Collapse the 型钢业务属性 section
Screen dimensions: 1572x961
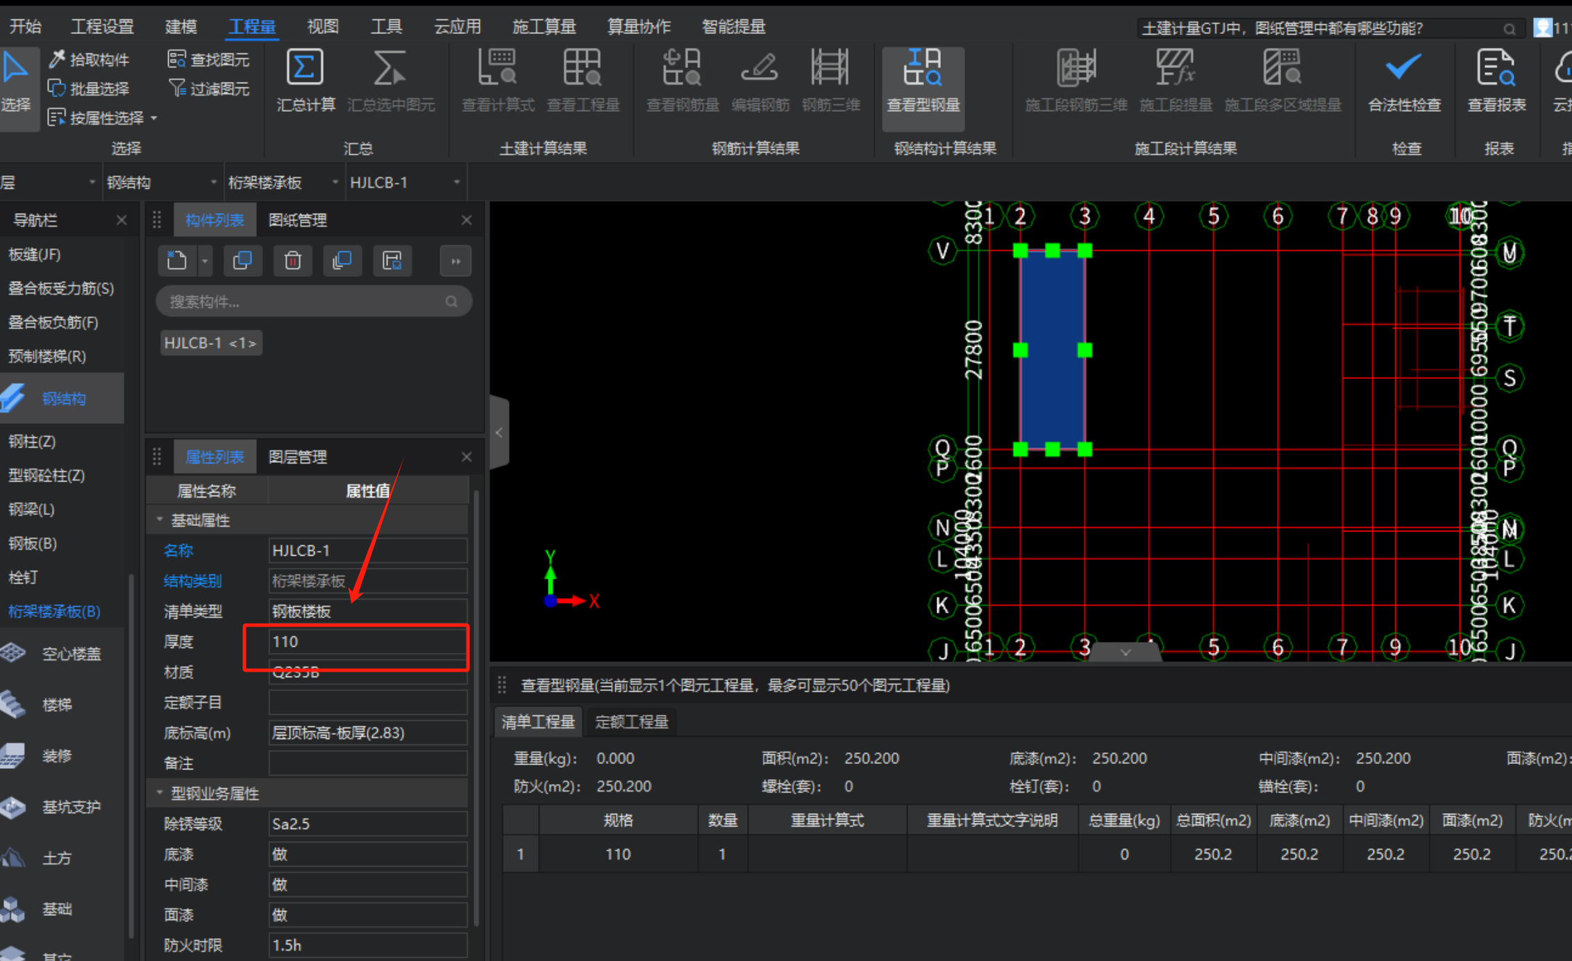point(160,793)
